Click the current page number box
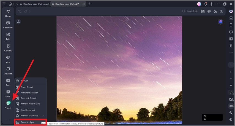235x126 pixels. click(x=231, y=65)
